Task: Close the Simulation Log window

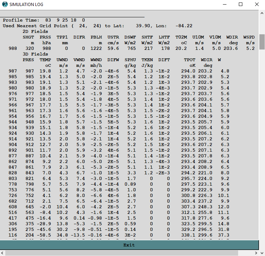Action: (x=257, y=4)
